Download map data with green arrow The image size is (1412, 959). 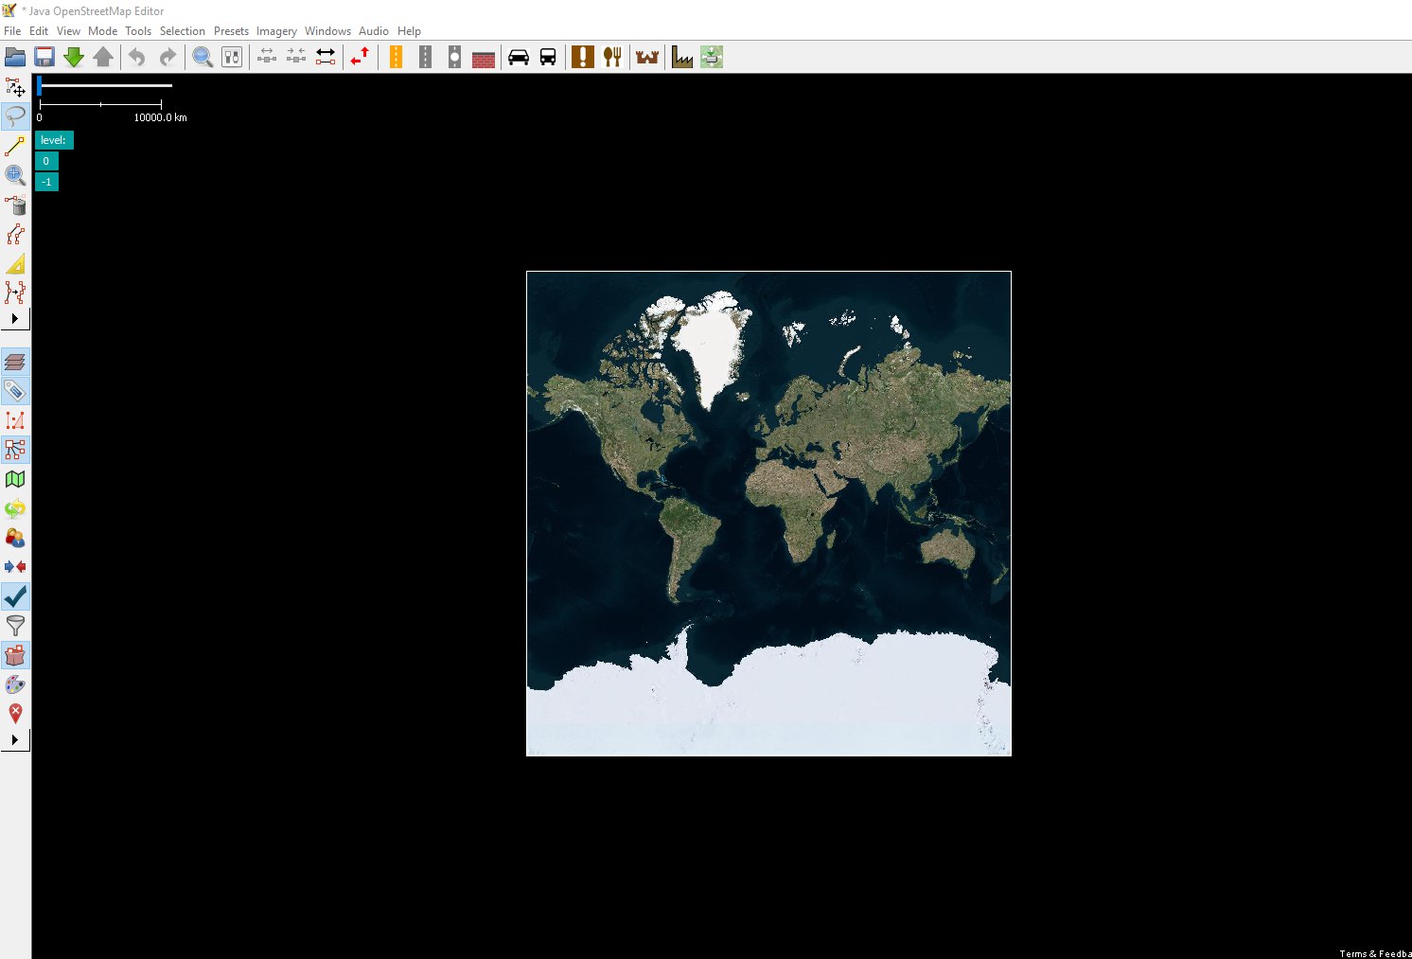(x=74, y=58)
